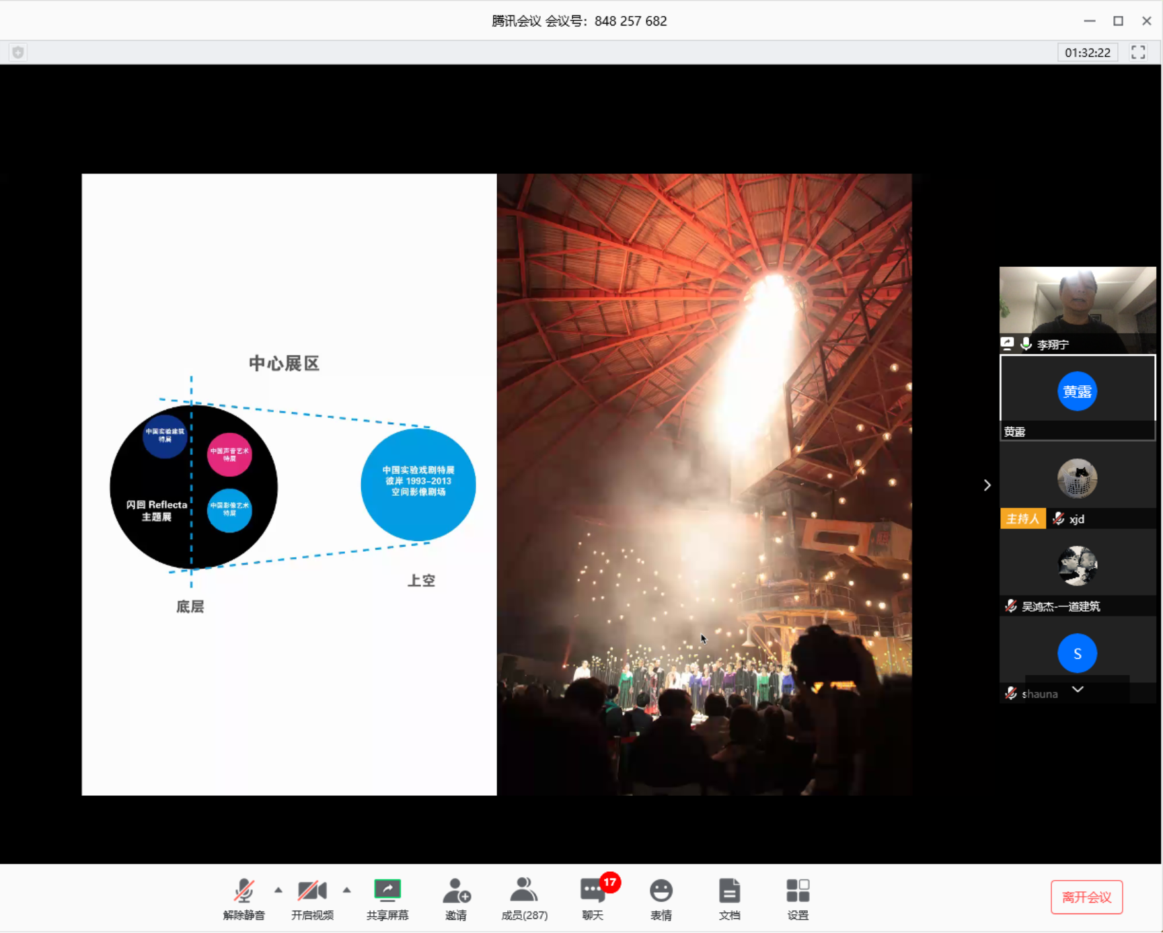Open the 表情 emoji reactions
The height and width of the screenshot is (933, 1163).
661,898
